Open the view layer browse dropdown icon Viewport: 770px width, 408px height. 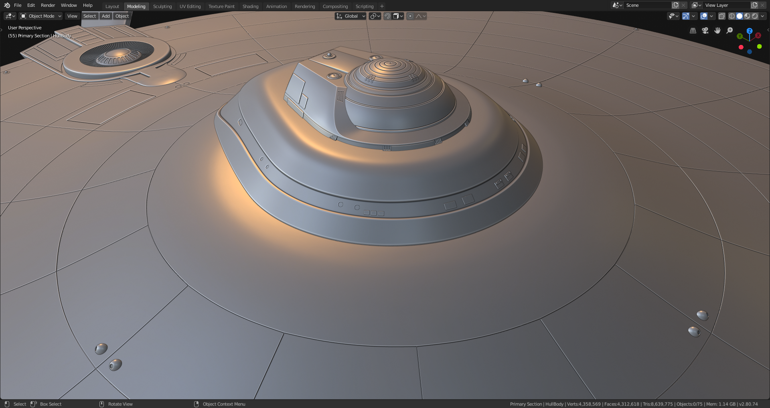click(697, 5)
